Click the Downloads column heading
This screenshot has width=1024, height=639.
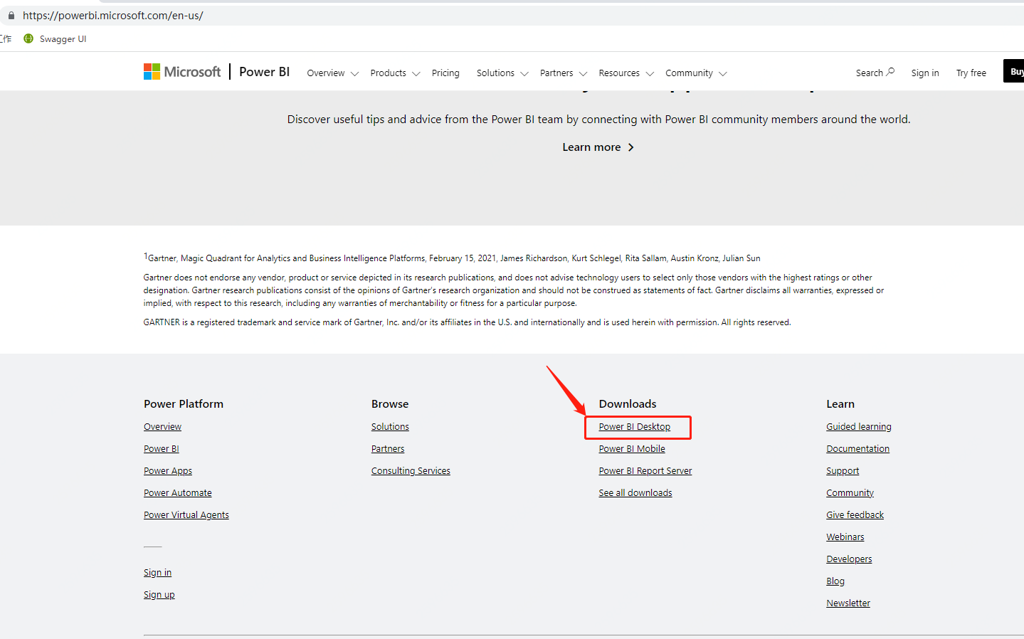click(x=628, y=404)
